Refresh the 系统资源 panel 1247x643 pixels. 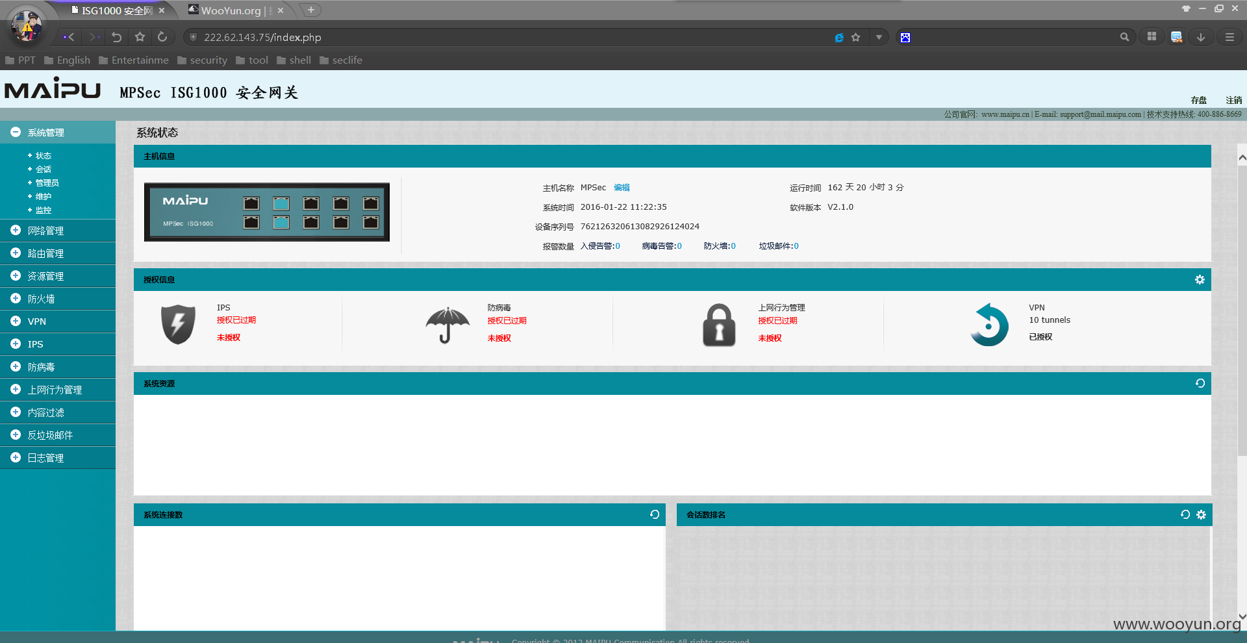point(1200,383)
